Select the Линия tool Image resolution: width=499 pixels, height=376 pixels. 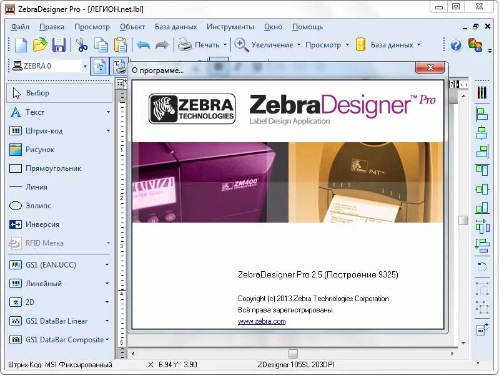[x=59, y=187]
